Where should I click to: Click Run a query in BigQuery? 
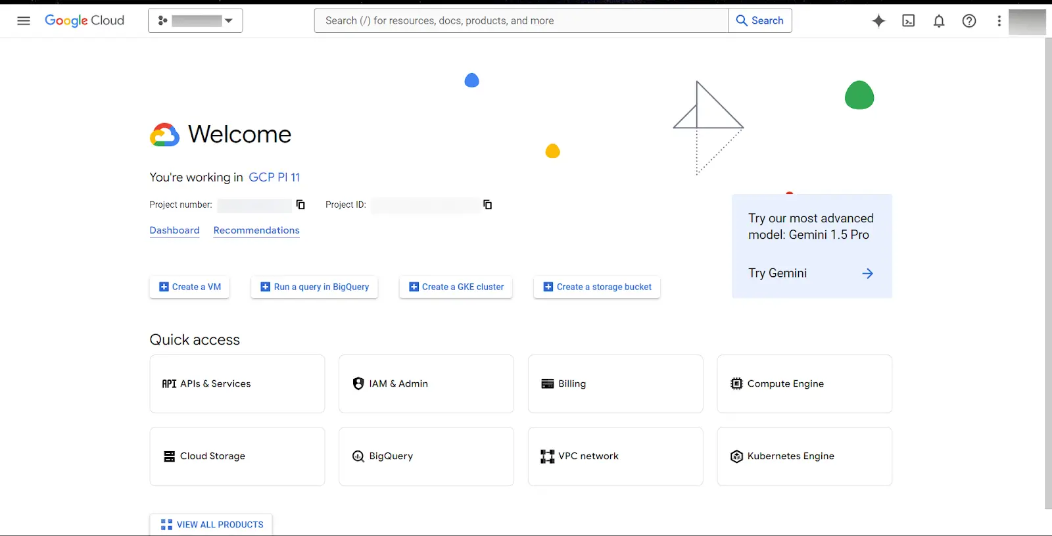click(x=314, y=287)
